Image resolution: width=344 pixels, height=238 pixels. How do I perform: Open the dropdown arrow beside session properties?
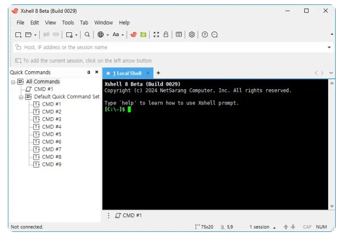coord(76,35)
